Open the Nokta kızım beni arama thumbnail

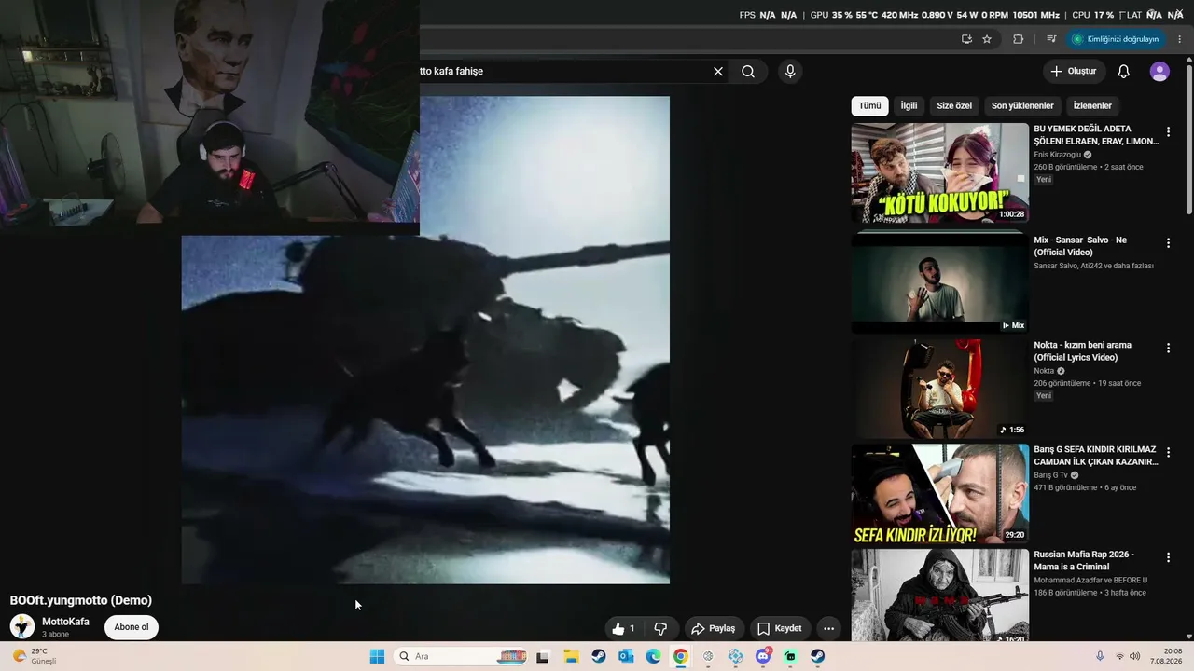pos(939,389)
